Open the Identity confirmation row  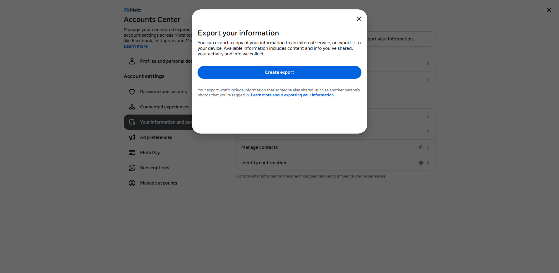[336, 163]
